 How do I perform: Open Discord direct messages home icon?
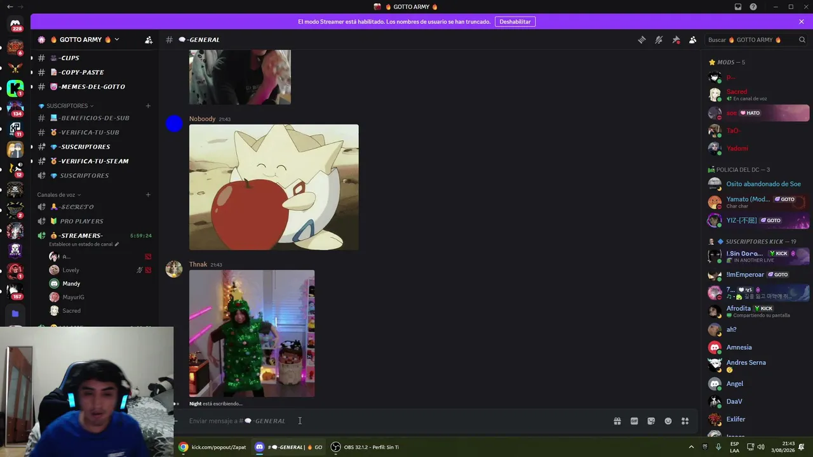click(15, 23)
